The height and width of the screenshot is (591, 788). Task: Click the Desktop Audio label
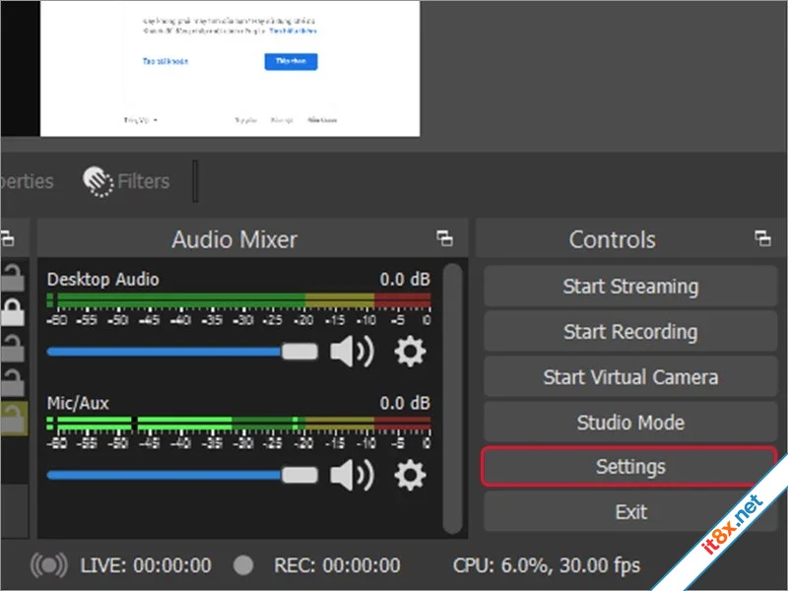pos(103,280)
